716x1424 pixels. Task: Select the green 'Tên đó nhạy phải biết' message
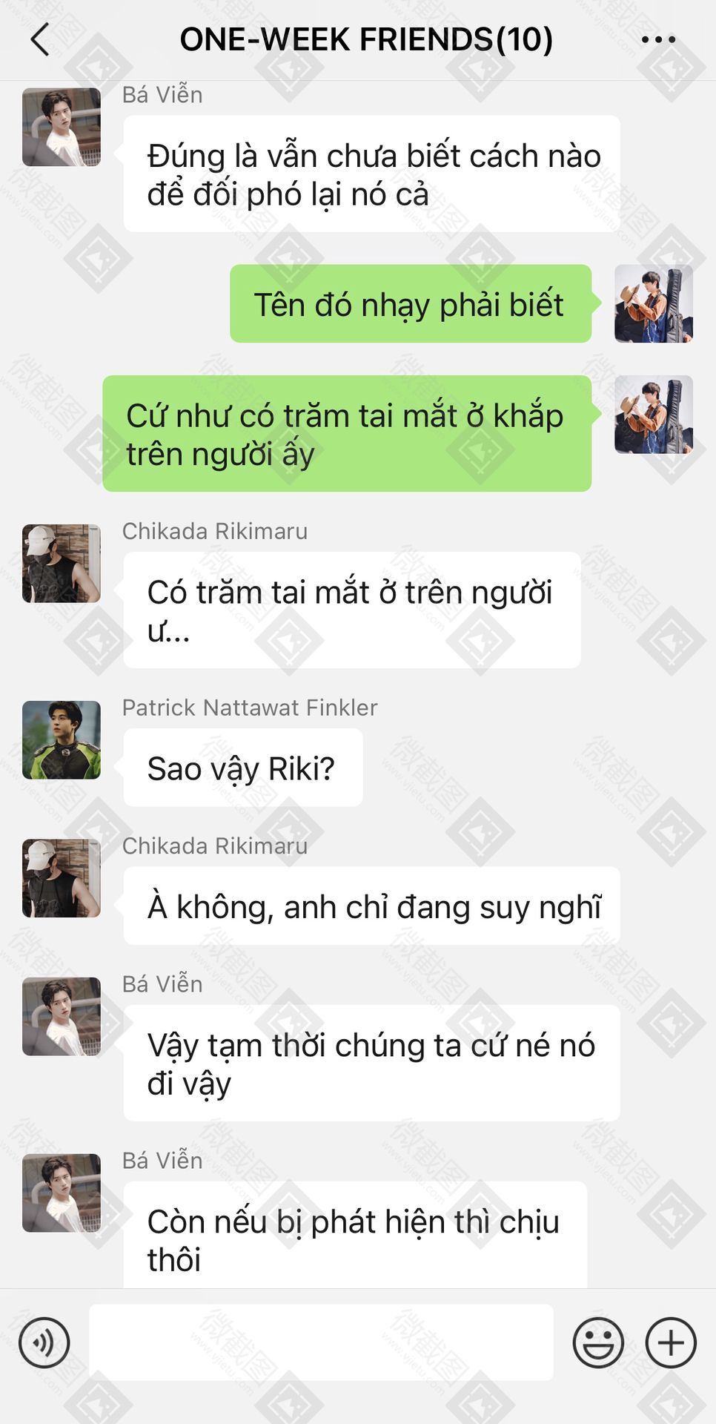click(411, 303)
